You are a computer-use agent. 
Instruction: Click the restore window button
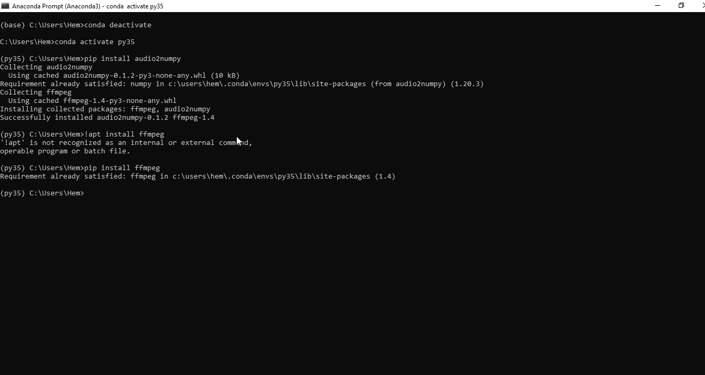681,5
